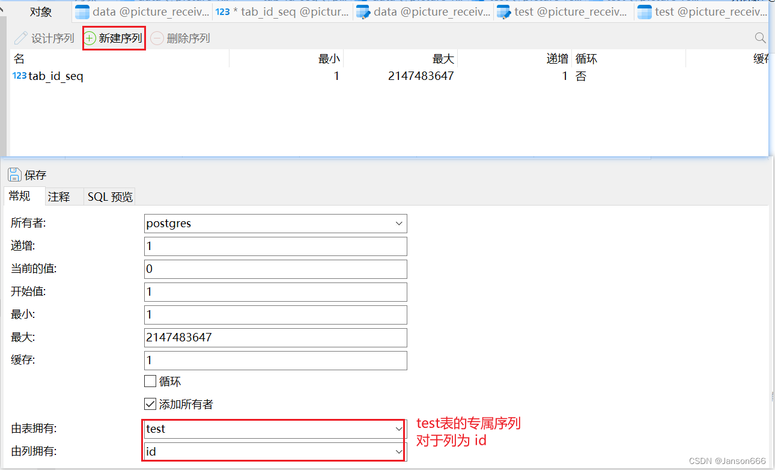
Task: Click the 最小 column header
Action: click(x=286, y=59)
